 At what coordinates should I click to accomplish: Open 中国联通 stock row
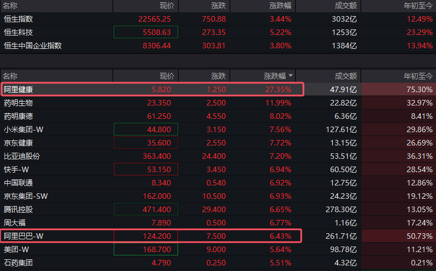pos(218,183)
